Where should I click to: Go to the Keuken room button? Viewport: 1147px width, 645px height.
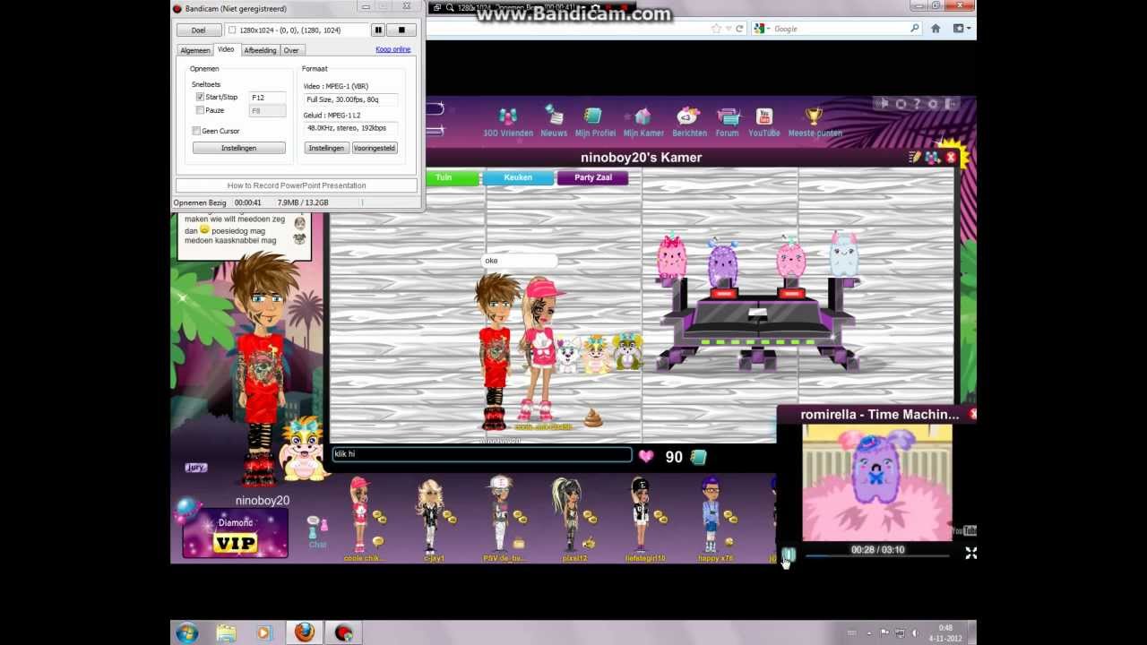[518, 177]
